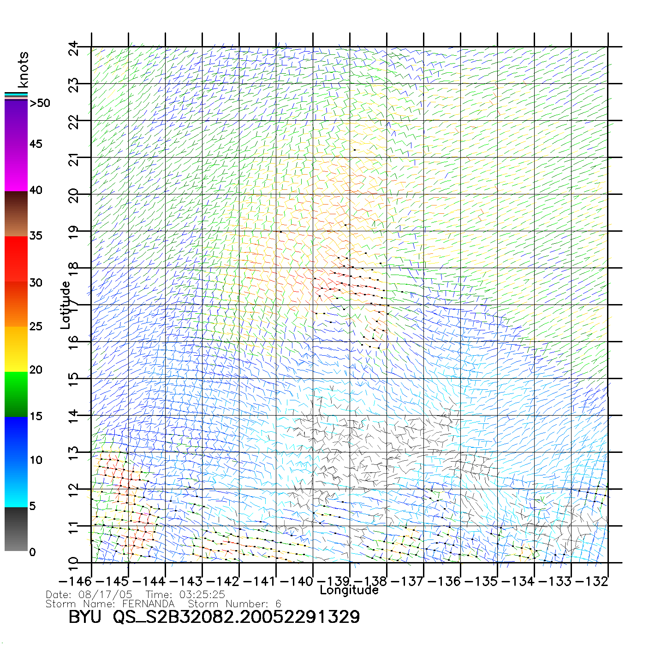Click the ">50" colorbar scale label
The height and width of the screenshot is (645, 655).
pyautogui.click(x=40, y=103)
